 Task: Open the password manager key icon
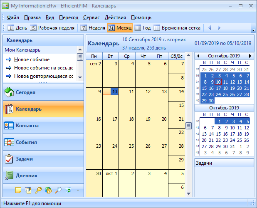coord(38,190)
